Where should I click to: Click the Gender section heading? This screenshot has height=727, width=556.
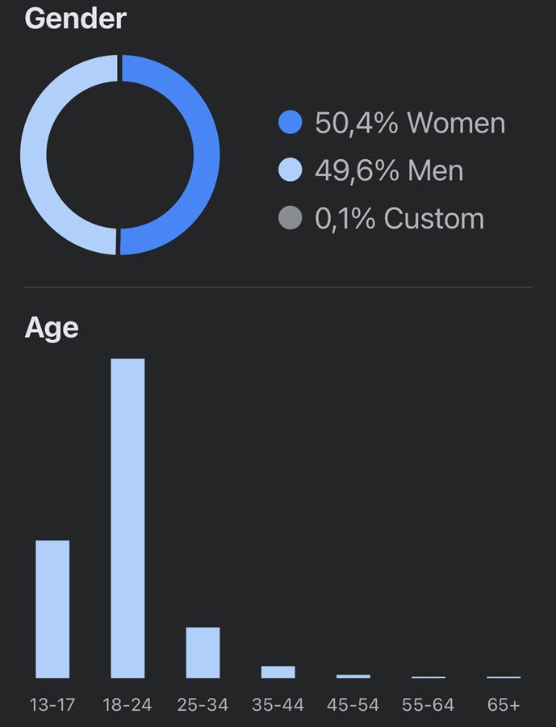coord(75,18)
